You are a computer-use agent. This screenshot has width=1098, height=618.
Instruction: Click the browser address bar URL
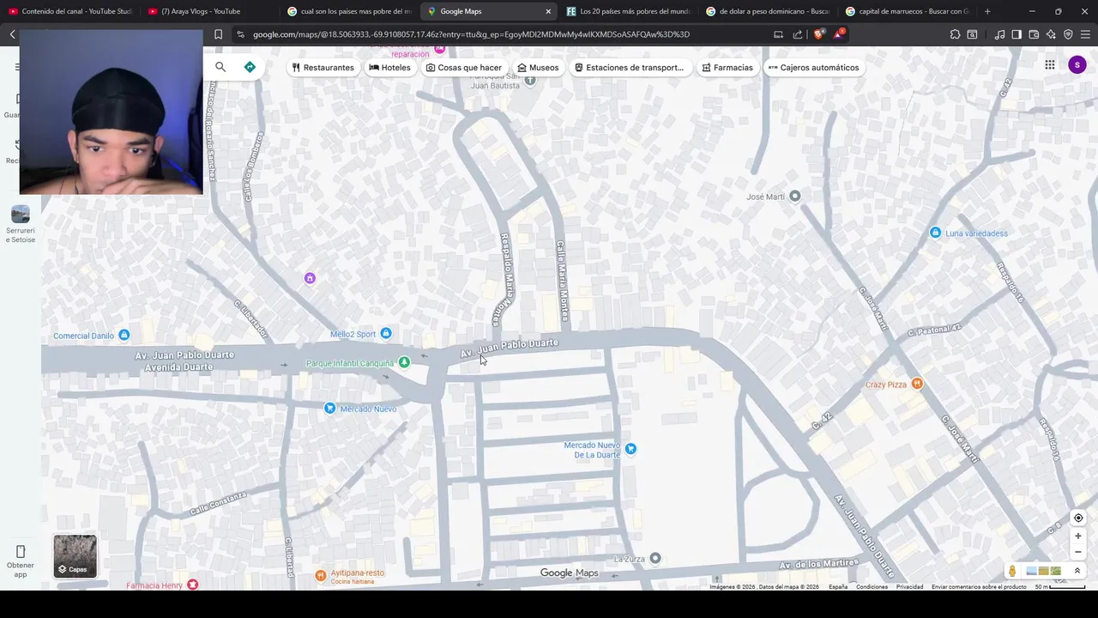click(471, 34)
